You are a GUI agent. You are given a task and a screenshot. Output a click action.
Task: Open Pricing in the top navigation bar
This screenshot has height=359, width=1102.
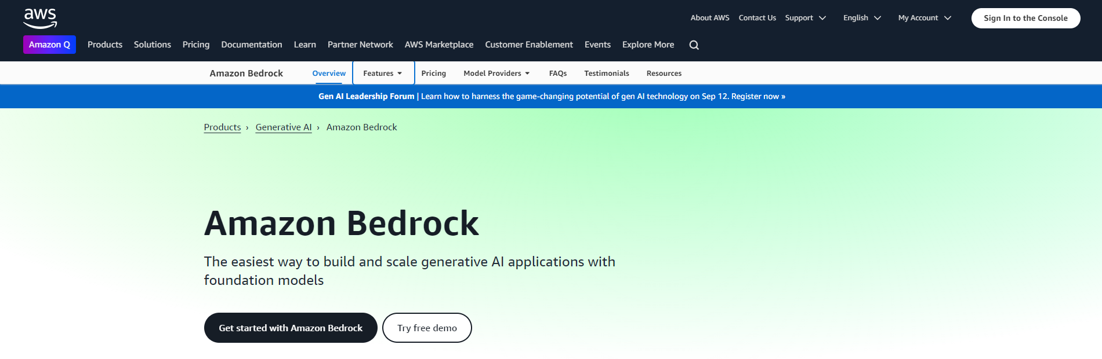pyautogui.click(x=196, y=45)
